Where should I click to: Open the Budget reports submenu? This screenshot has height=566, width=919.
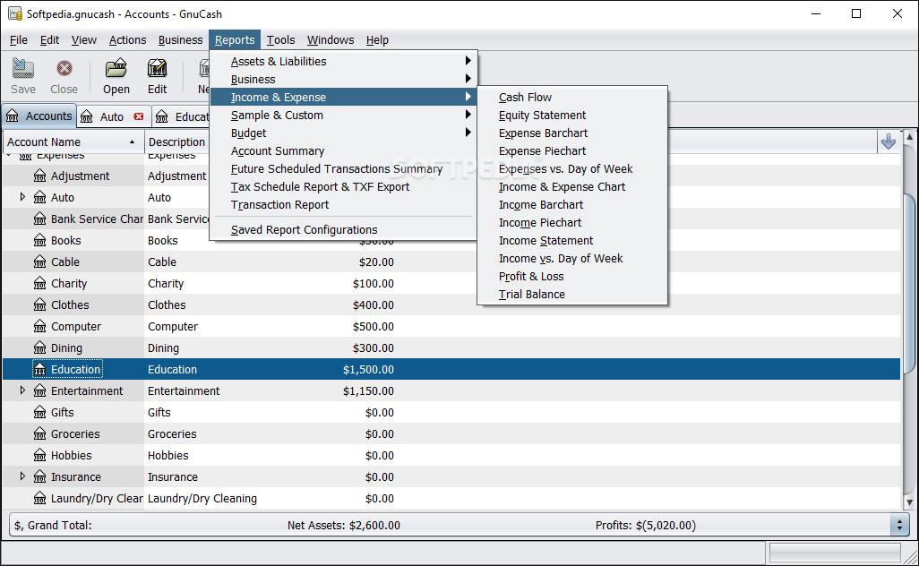click(x=343, y=133)
